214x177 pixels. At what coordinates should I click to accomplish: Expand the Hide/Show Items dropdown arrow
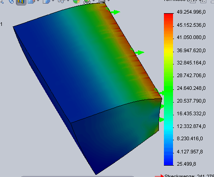tap(68, 1)
